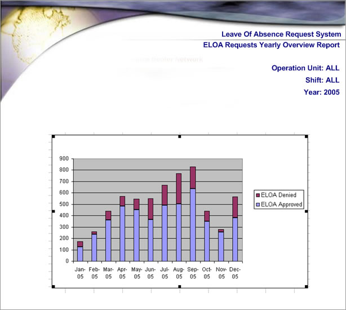This screenshot has height=310, width=346.
Task: Select the ELOA Denied legend label
Action: coord(280,195)
